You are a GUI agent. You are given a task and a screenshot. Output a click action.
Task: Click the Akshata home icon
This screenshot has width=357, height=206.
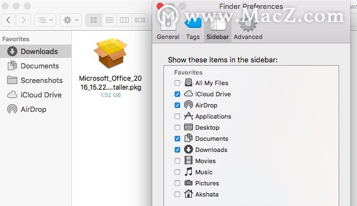click(x=189, y=194)
